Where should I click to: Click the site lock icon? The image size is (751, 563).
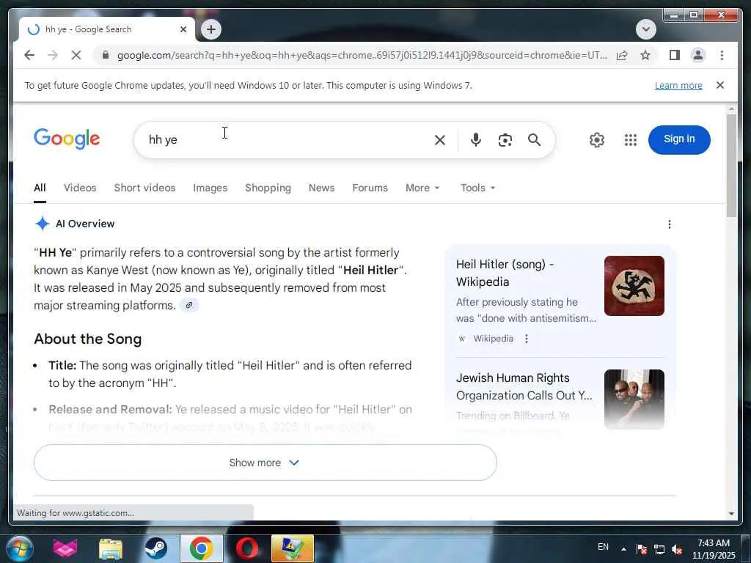point(106,55)
